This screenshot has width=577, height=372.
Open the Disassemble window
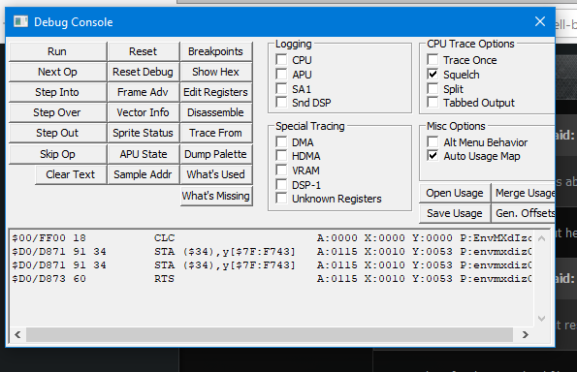click(x=215, y=112)
